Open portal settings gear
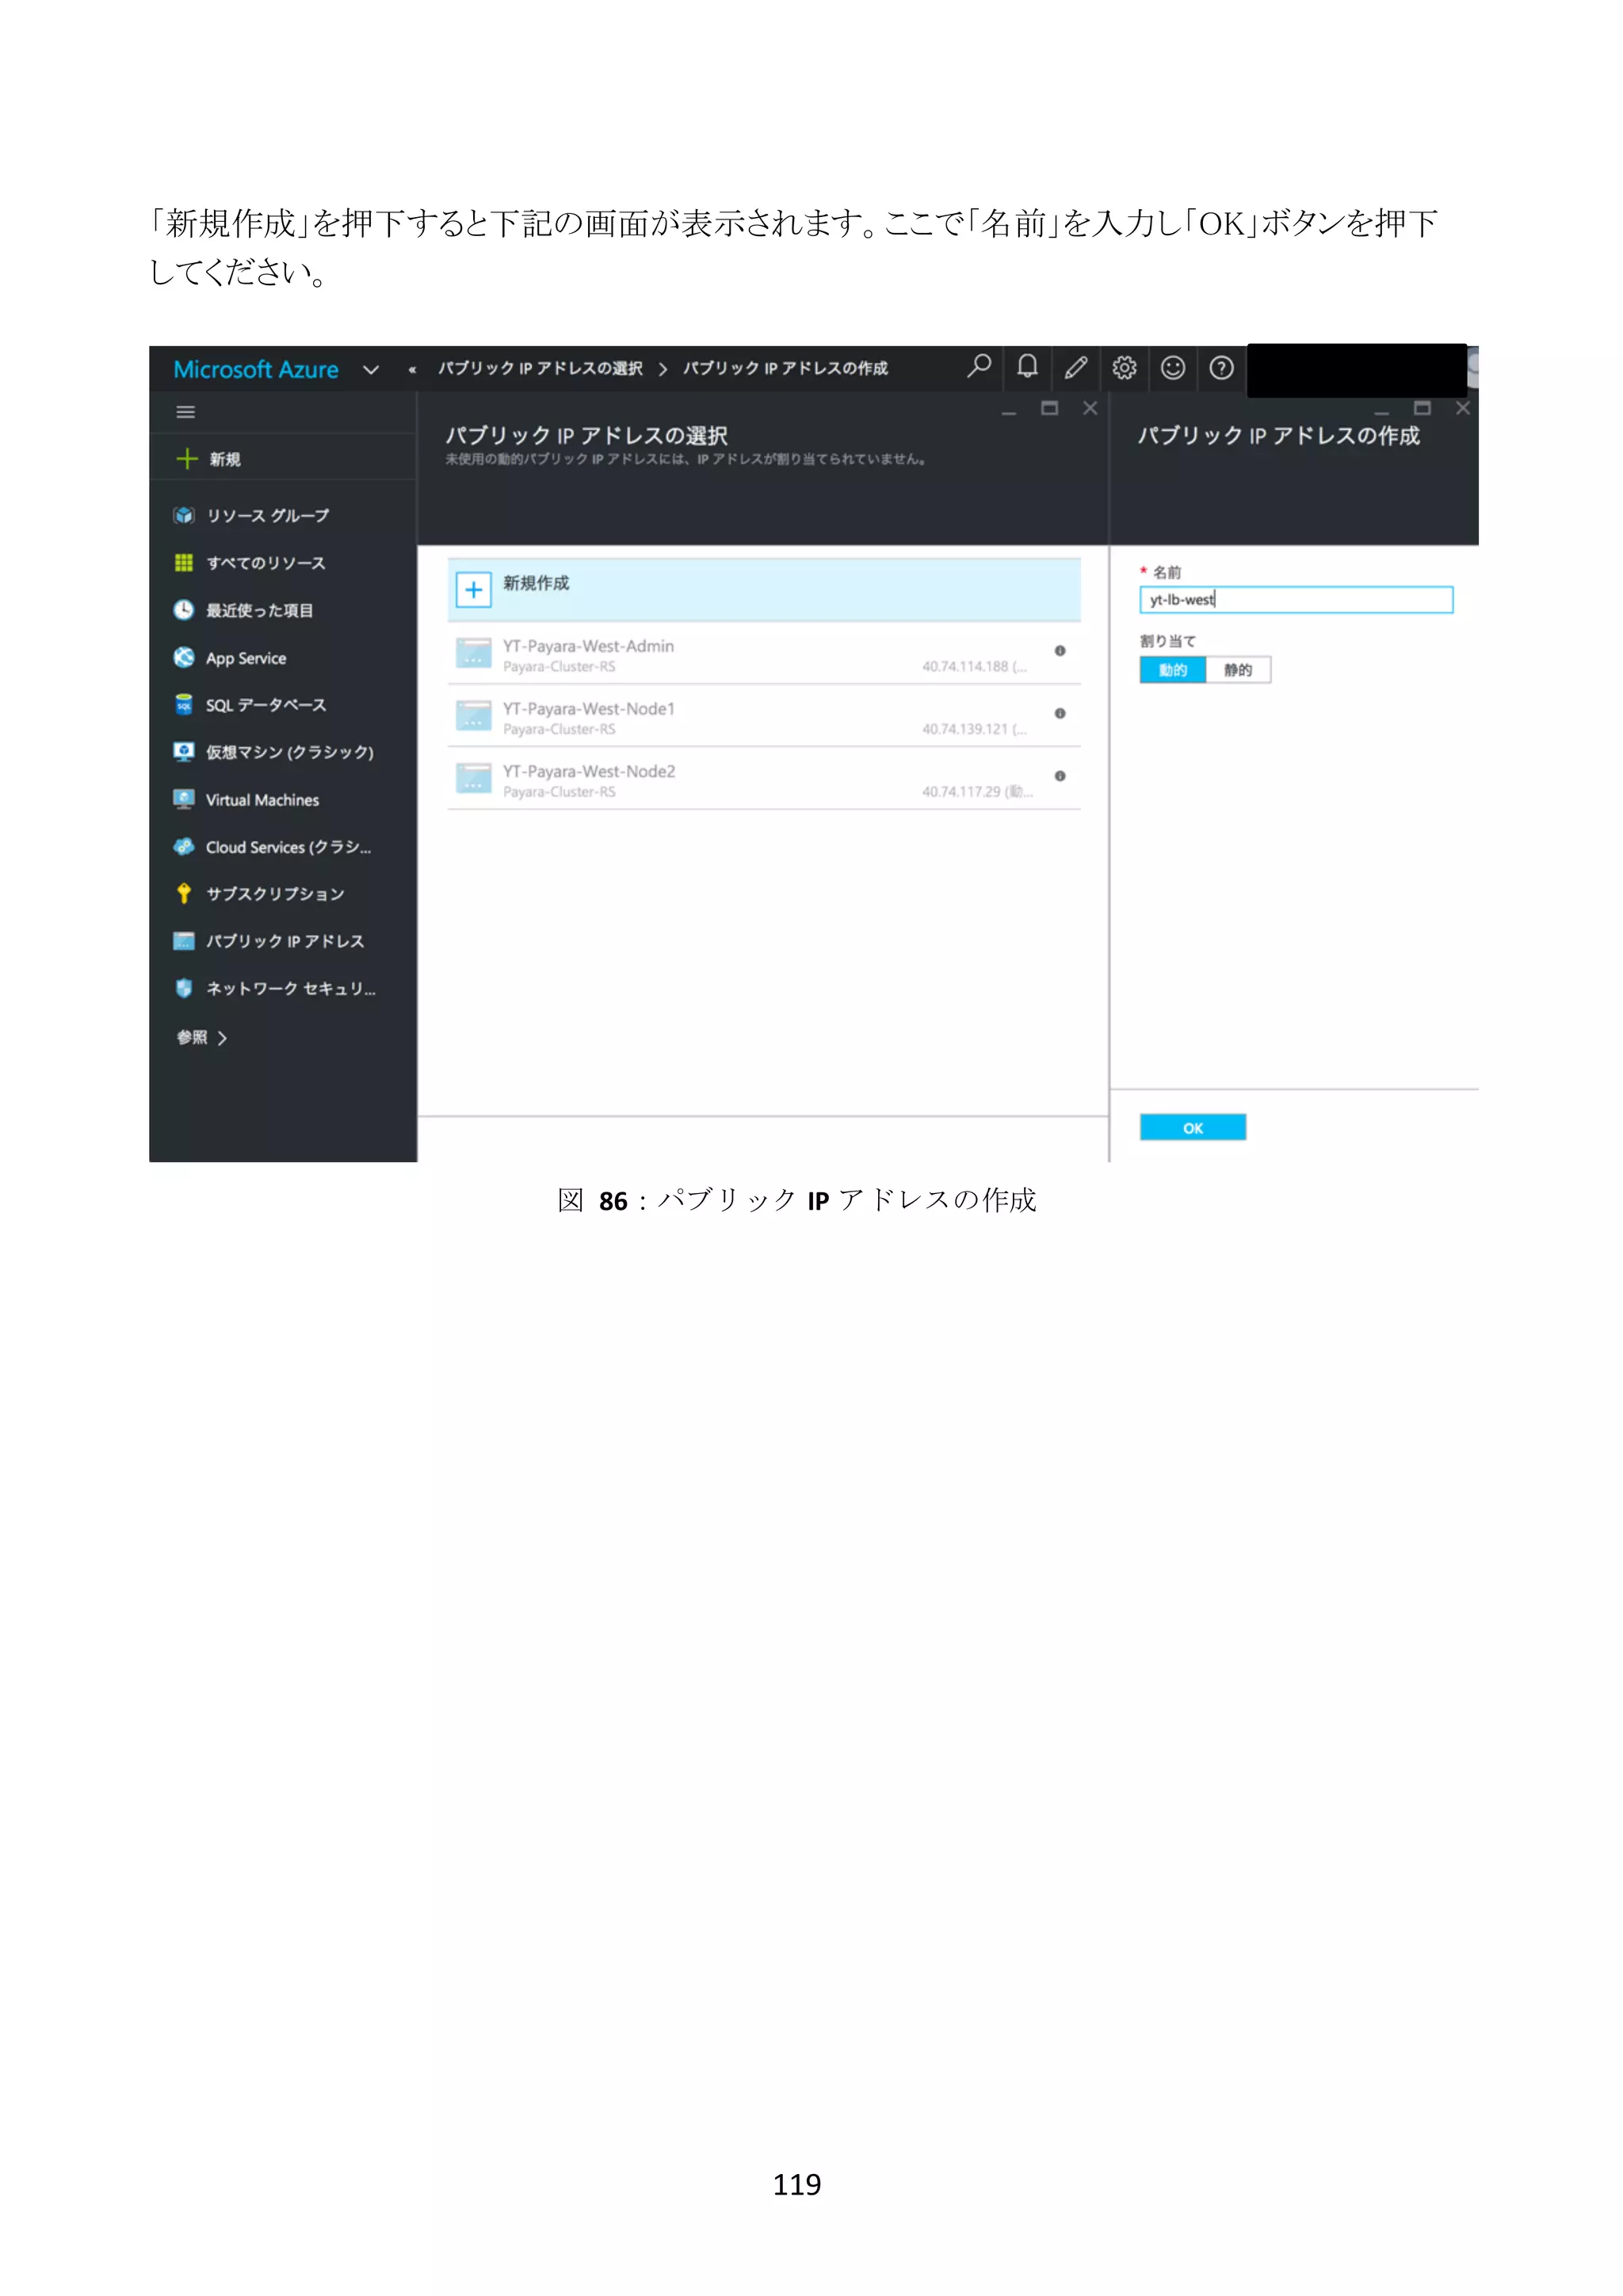Viewport: 1623px width, 2296px height. pos(1124,368)
